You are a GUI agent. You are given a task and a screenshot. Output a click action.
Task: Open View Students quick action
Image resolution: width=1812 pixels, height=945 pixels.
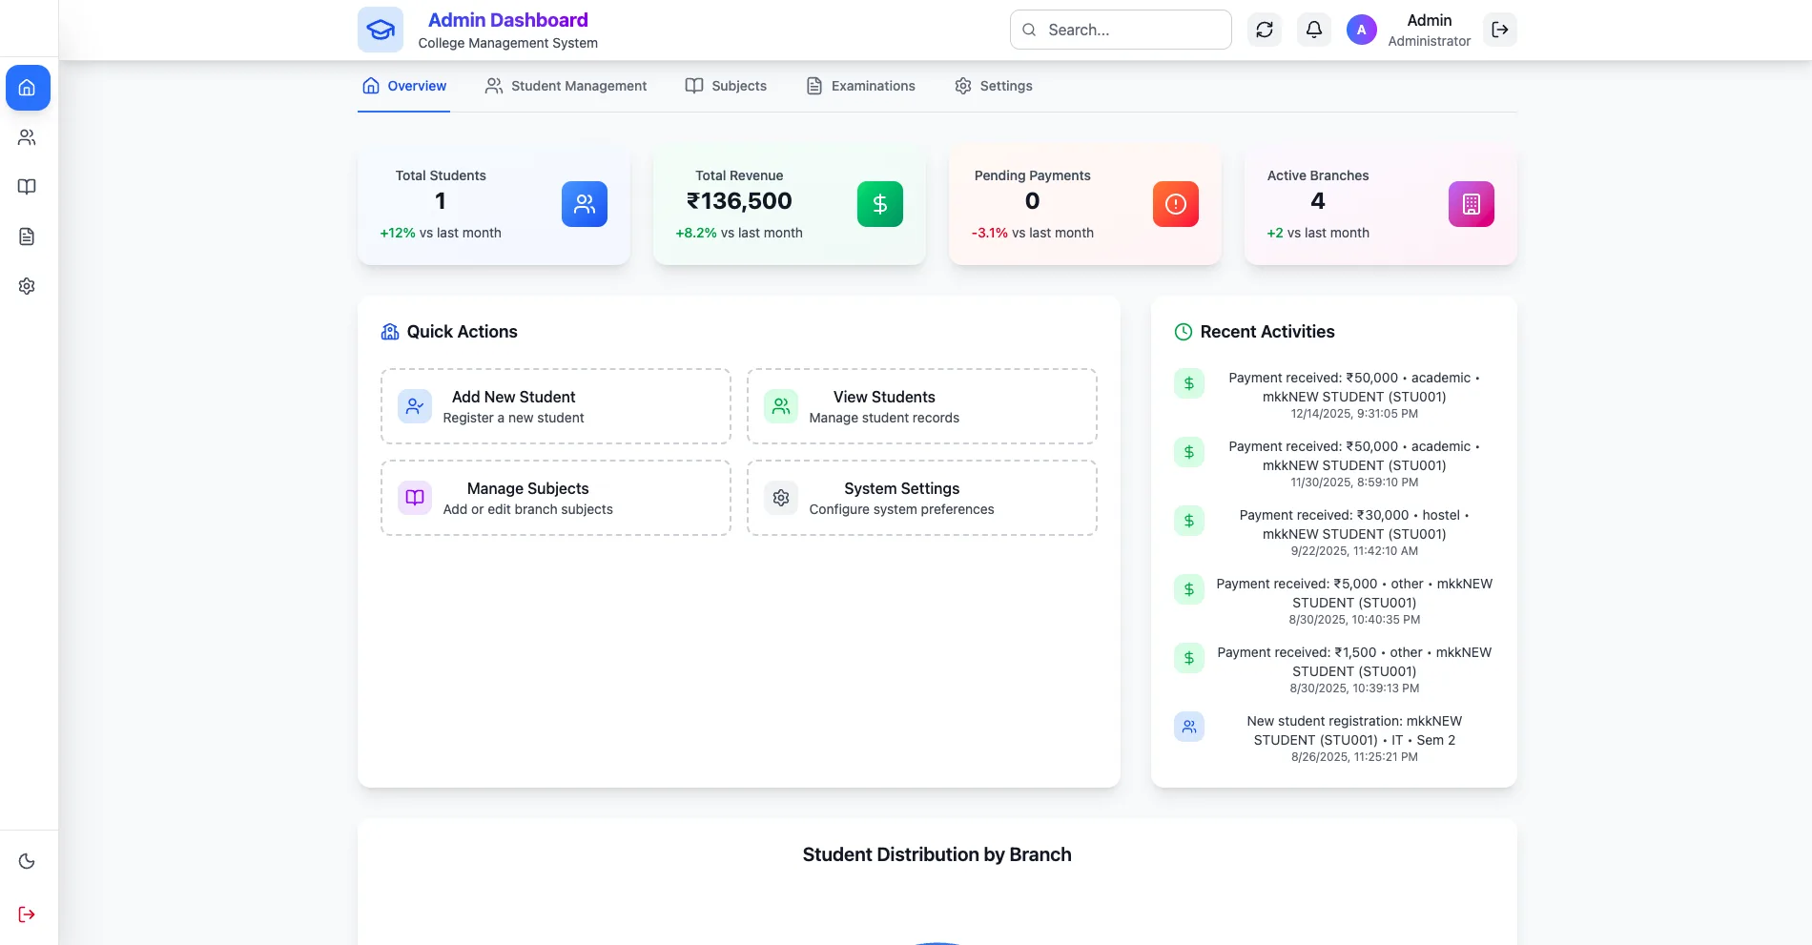(921, 406)
